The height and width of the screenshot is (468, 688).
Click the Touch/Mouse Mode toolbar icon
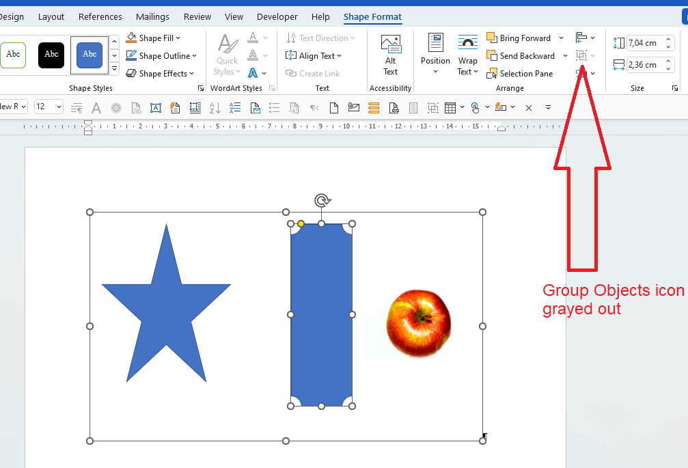pyautogui.click(x=476, y=107)
